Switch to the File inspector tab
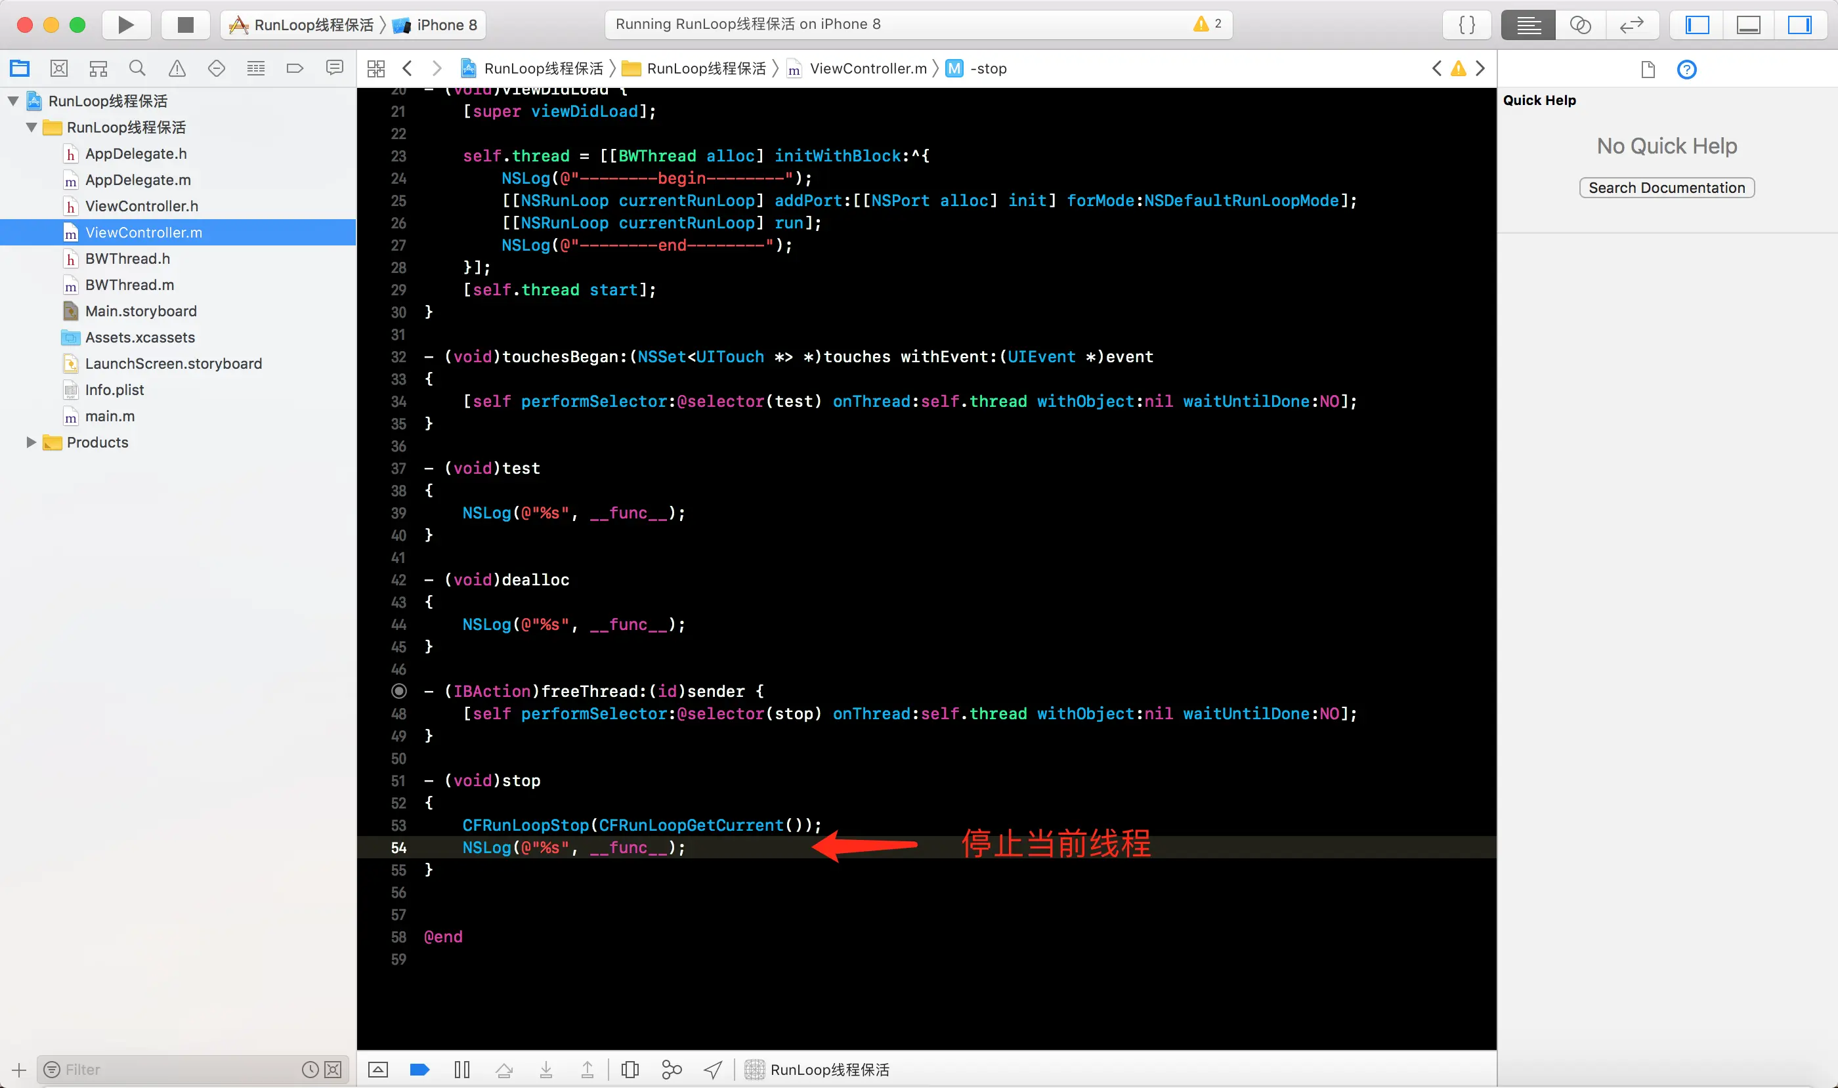1838x1088 pixels. tap(1647, 70)
